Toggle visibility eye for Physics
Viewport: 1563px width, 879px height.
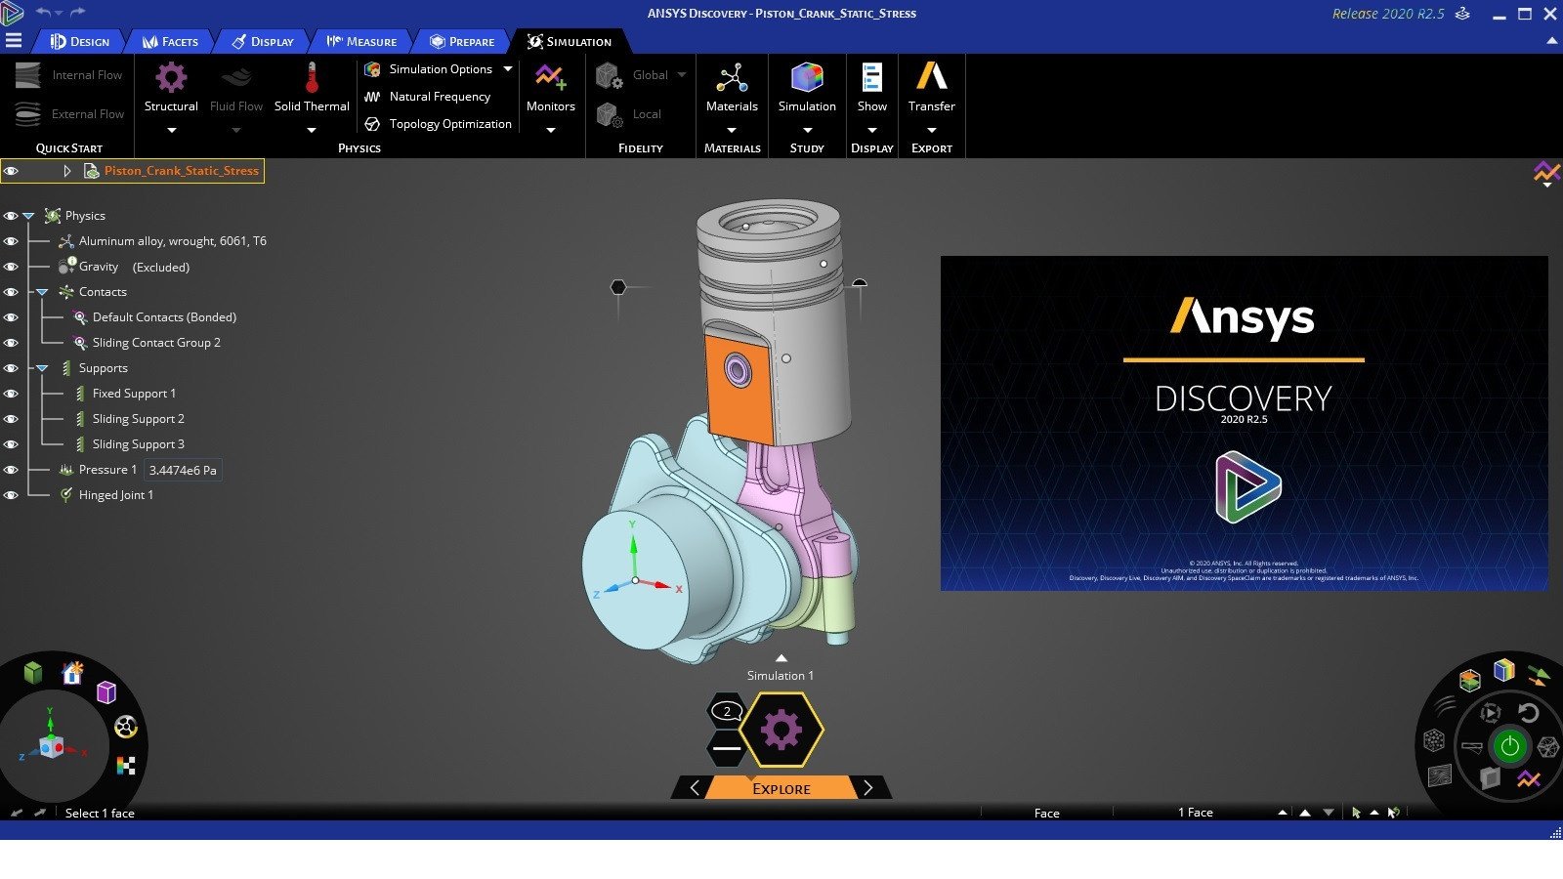coord(11,216)
